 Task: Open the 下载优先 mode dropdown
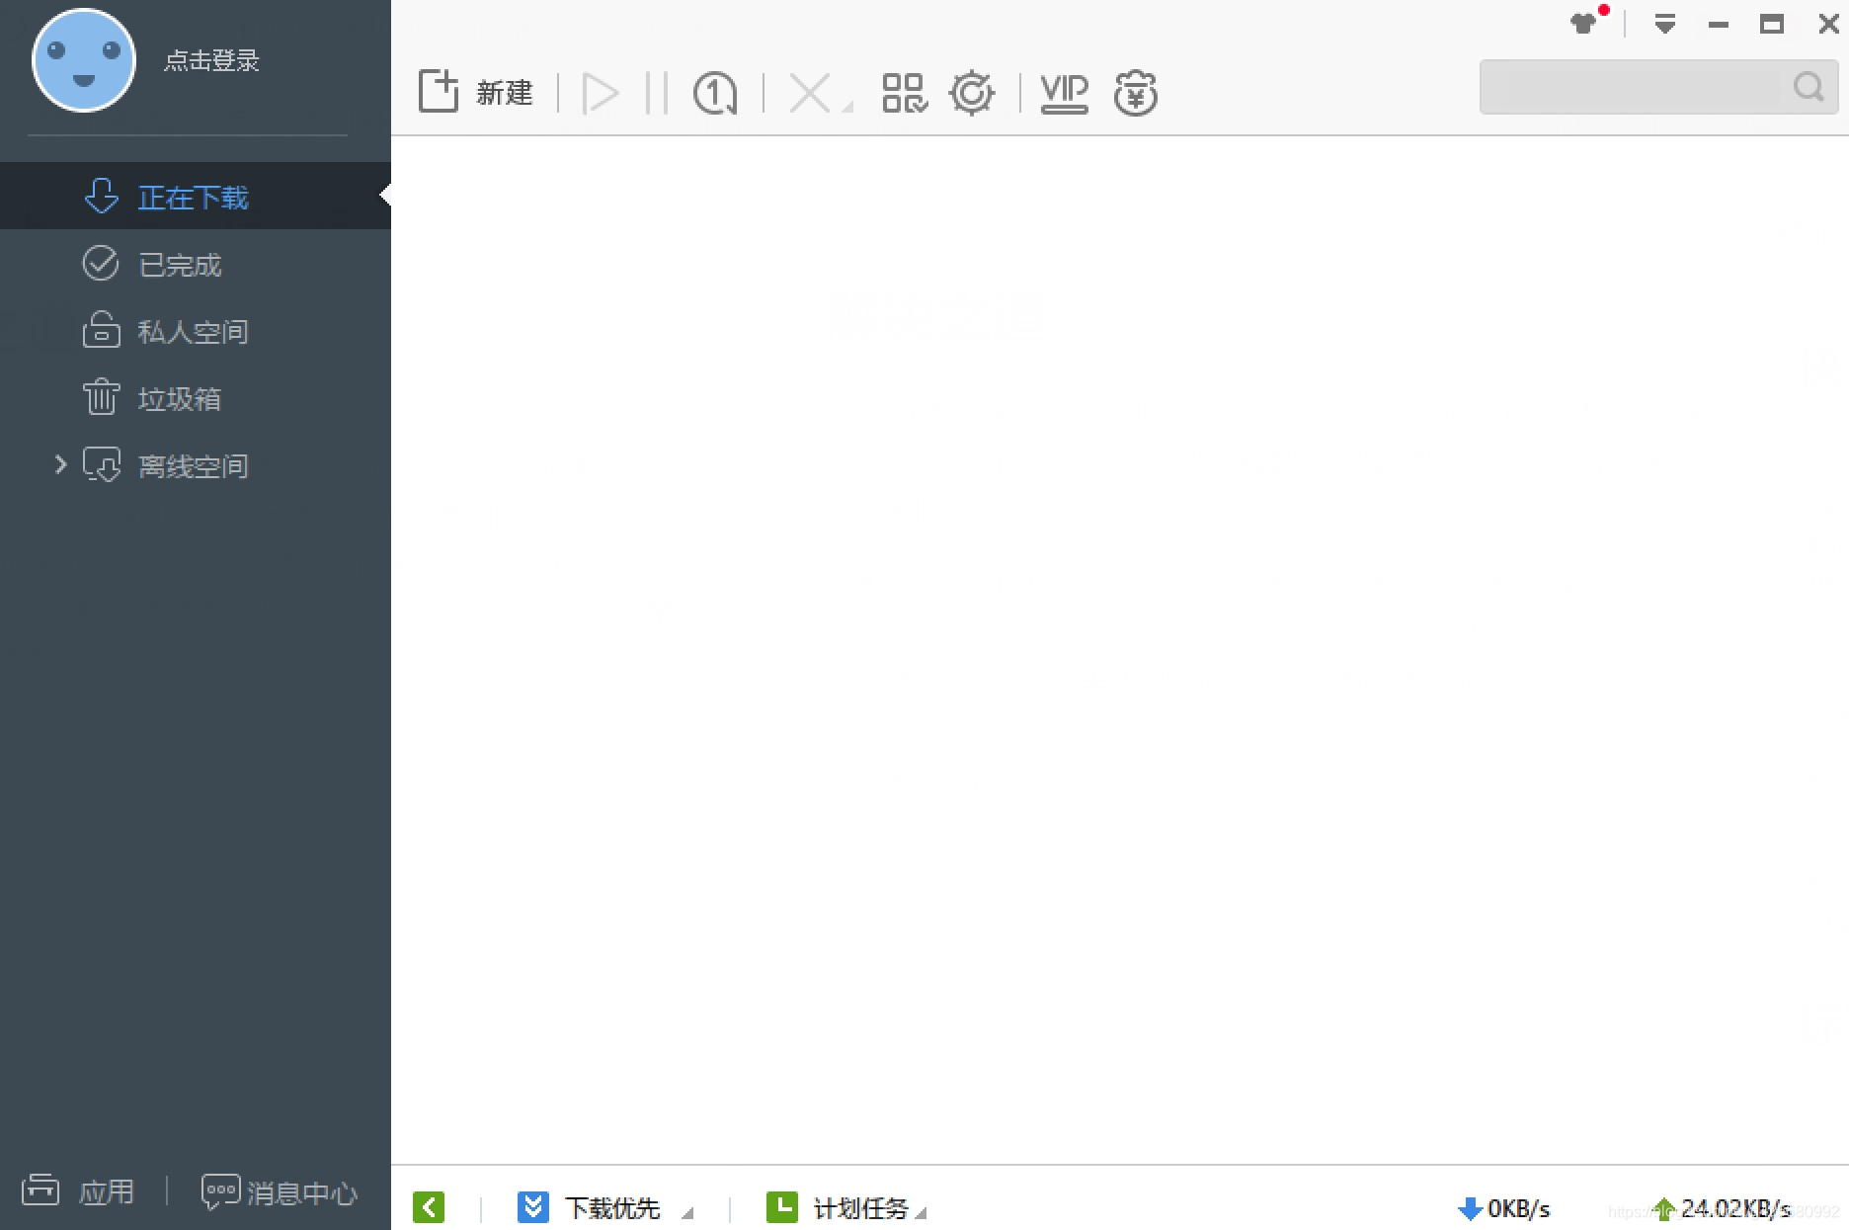point(687,1213)
